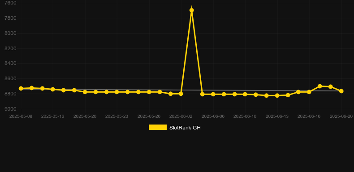The image size is (354, 172).
Task: Click the yellow SlotRank GH legend swatch
Action: coord(158,127)
